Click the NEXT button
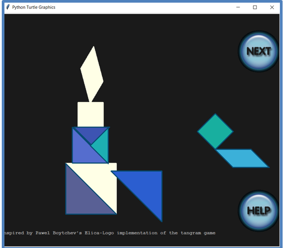The height and width of the screenshot is (248, 283). point(259,51)
